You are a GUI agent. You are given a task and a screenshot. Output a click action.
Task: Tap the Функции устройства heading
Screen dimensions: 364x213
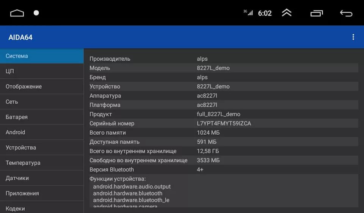pos(118,179)
